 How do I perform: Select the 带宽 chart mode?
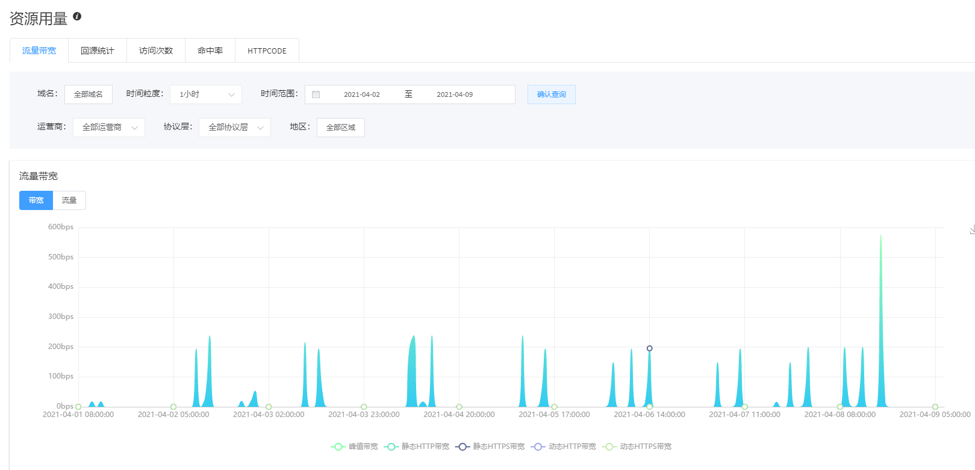click(x=36, y=200)
